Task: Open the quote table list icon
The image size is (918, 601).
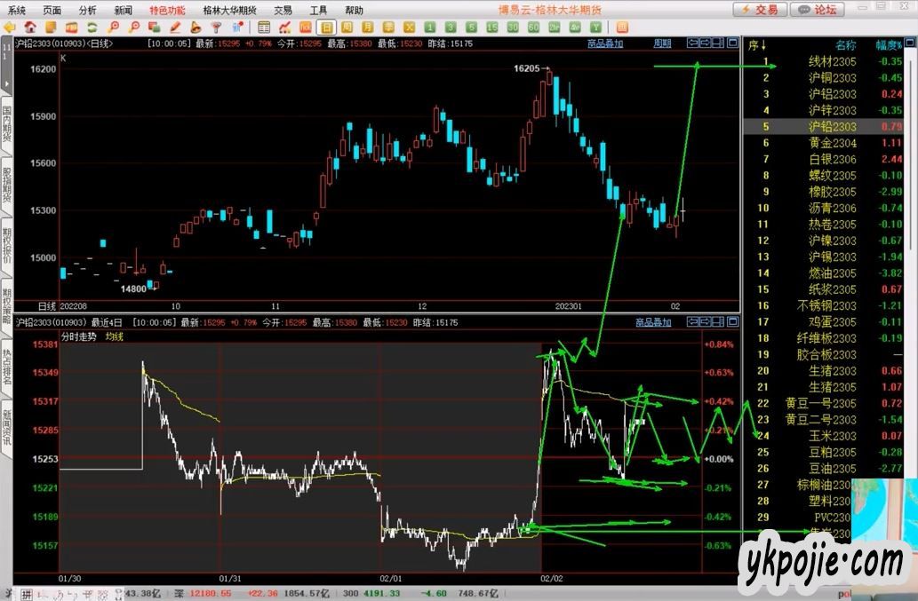Action: [264, 27]
